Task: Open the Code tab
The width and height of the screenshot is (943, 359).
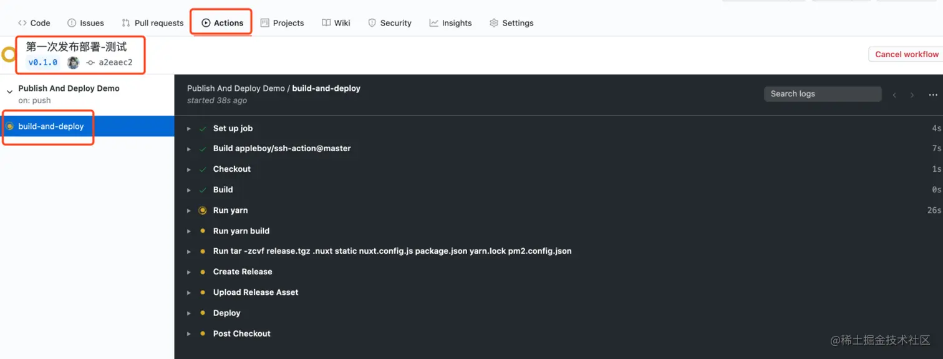Action: pos(34,23)
